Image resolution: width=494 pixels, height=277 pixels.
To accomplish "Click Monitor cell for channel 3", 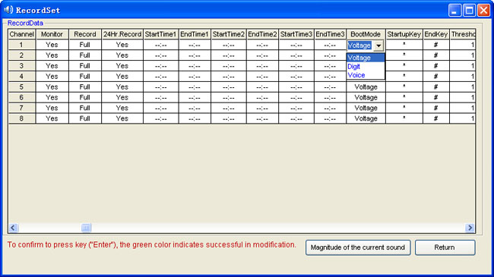I will pos(52,66).
